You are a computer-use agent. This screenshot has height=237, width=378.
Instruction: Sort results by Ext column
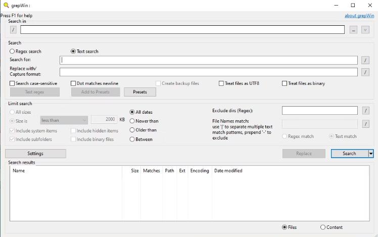182,171
